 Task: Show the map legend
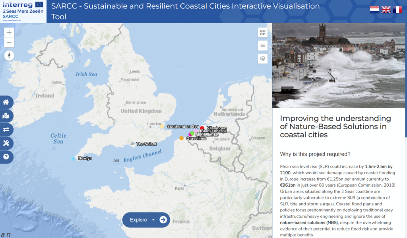[262, 45]
